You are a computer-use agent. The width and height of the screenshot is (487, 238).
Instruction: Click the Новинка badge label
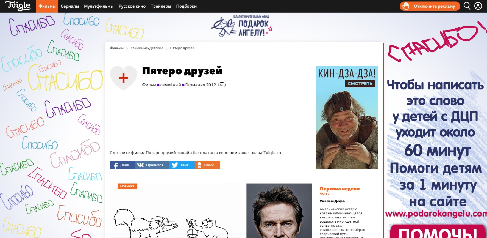127,186
